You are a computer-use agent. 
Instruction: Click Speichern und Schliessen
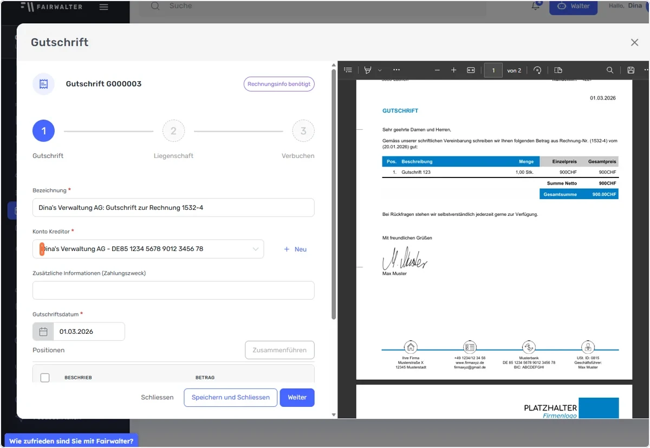(231, 397)
